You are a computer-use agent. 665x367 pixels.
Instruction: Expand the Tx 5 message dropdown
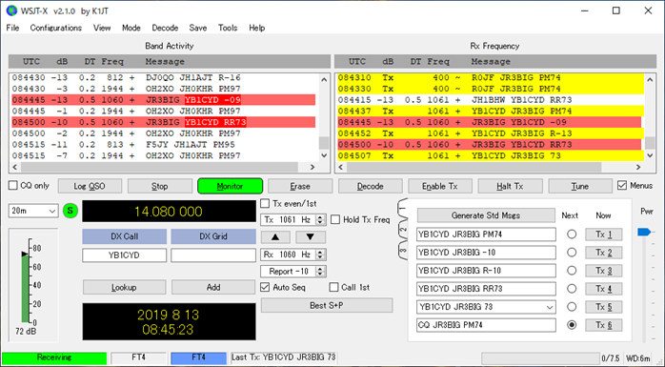click(550, 307)
